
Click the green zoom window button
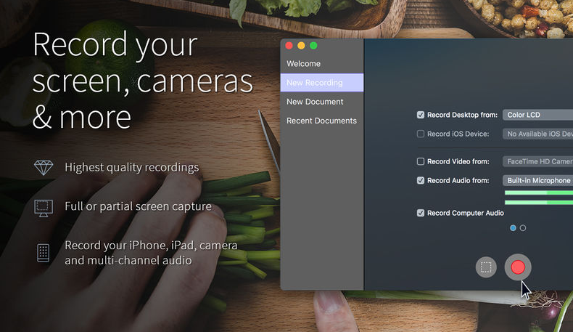[313, 46]
